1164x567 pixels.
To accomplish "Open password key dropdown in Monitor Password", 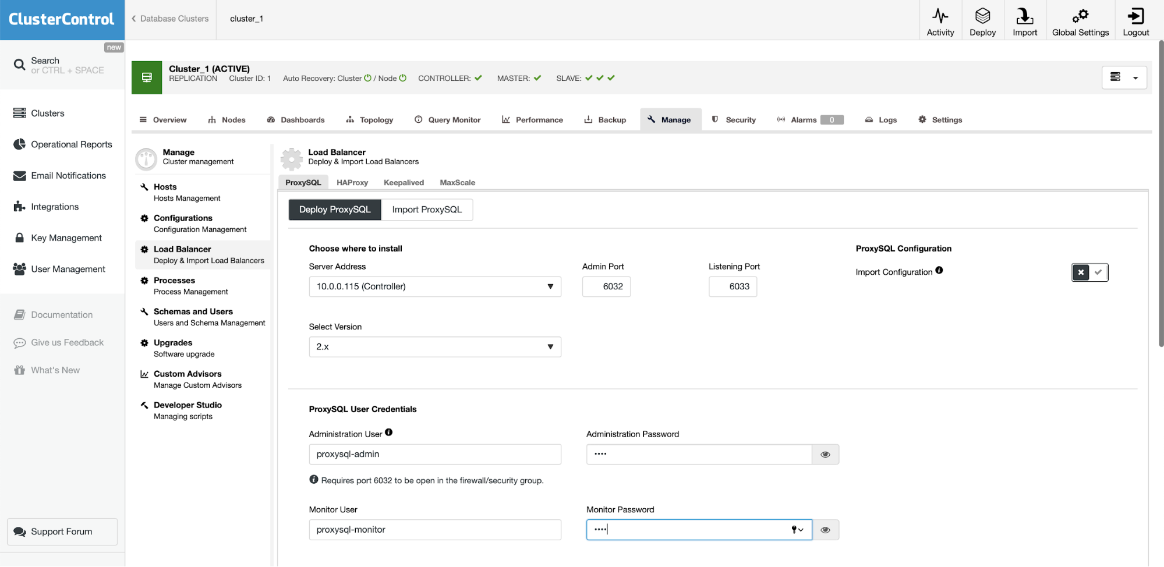I will 797,530.
